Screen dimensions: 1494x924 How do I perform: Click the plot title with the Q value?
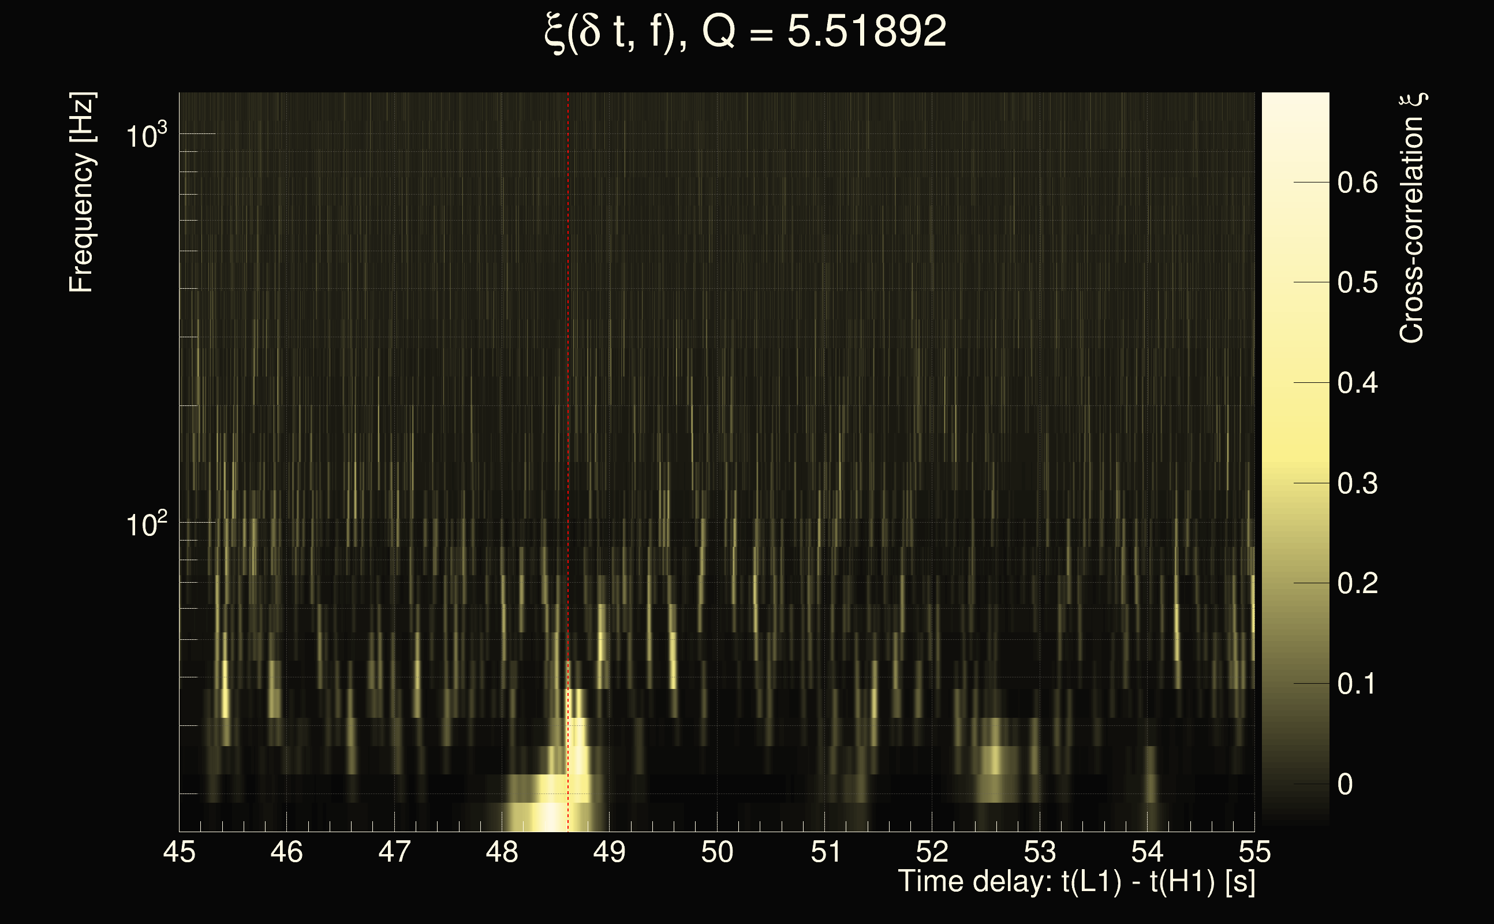pos(745,32)
